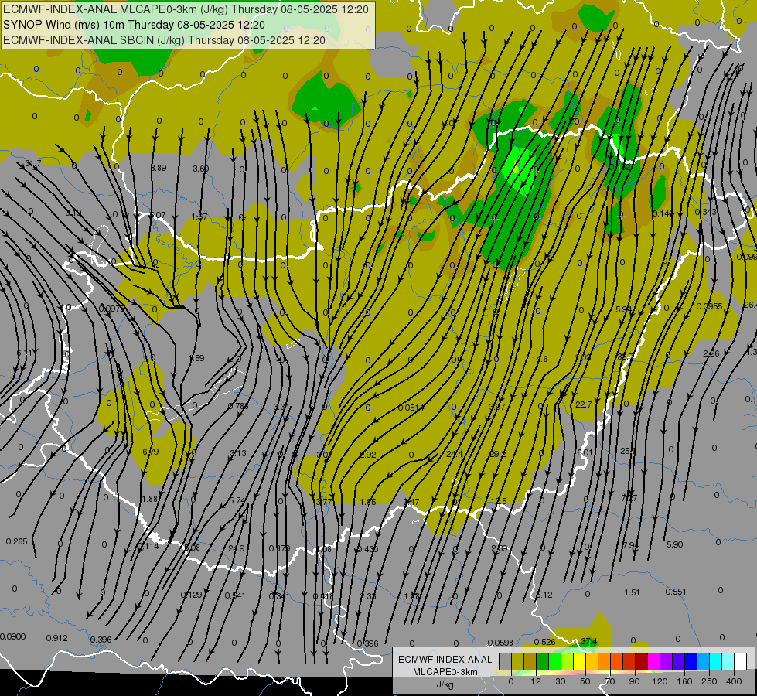Click the lime yellow-green legend swatch
The image size is (757, 696).
(x=568, y=661)
